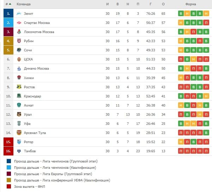The height and width of the screenshot is (192, 212).
Task: Click the Lokomotiv Moscow club logo
Action: 19,32
